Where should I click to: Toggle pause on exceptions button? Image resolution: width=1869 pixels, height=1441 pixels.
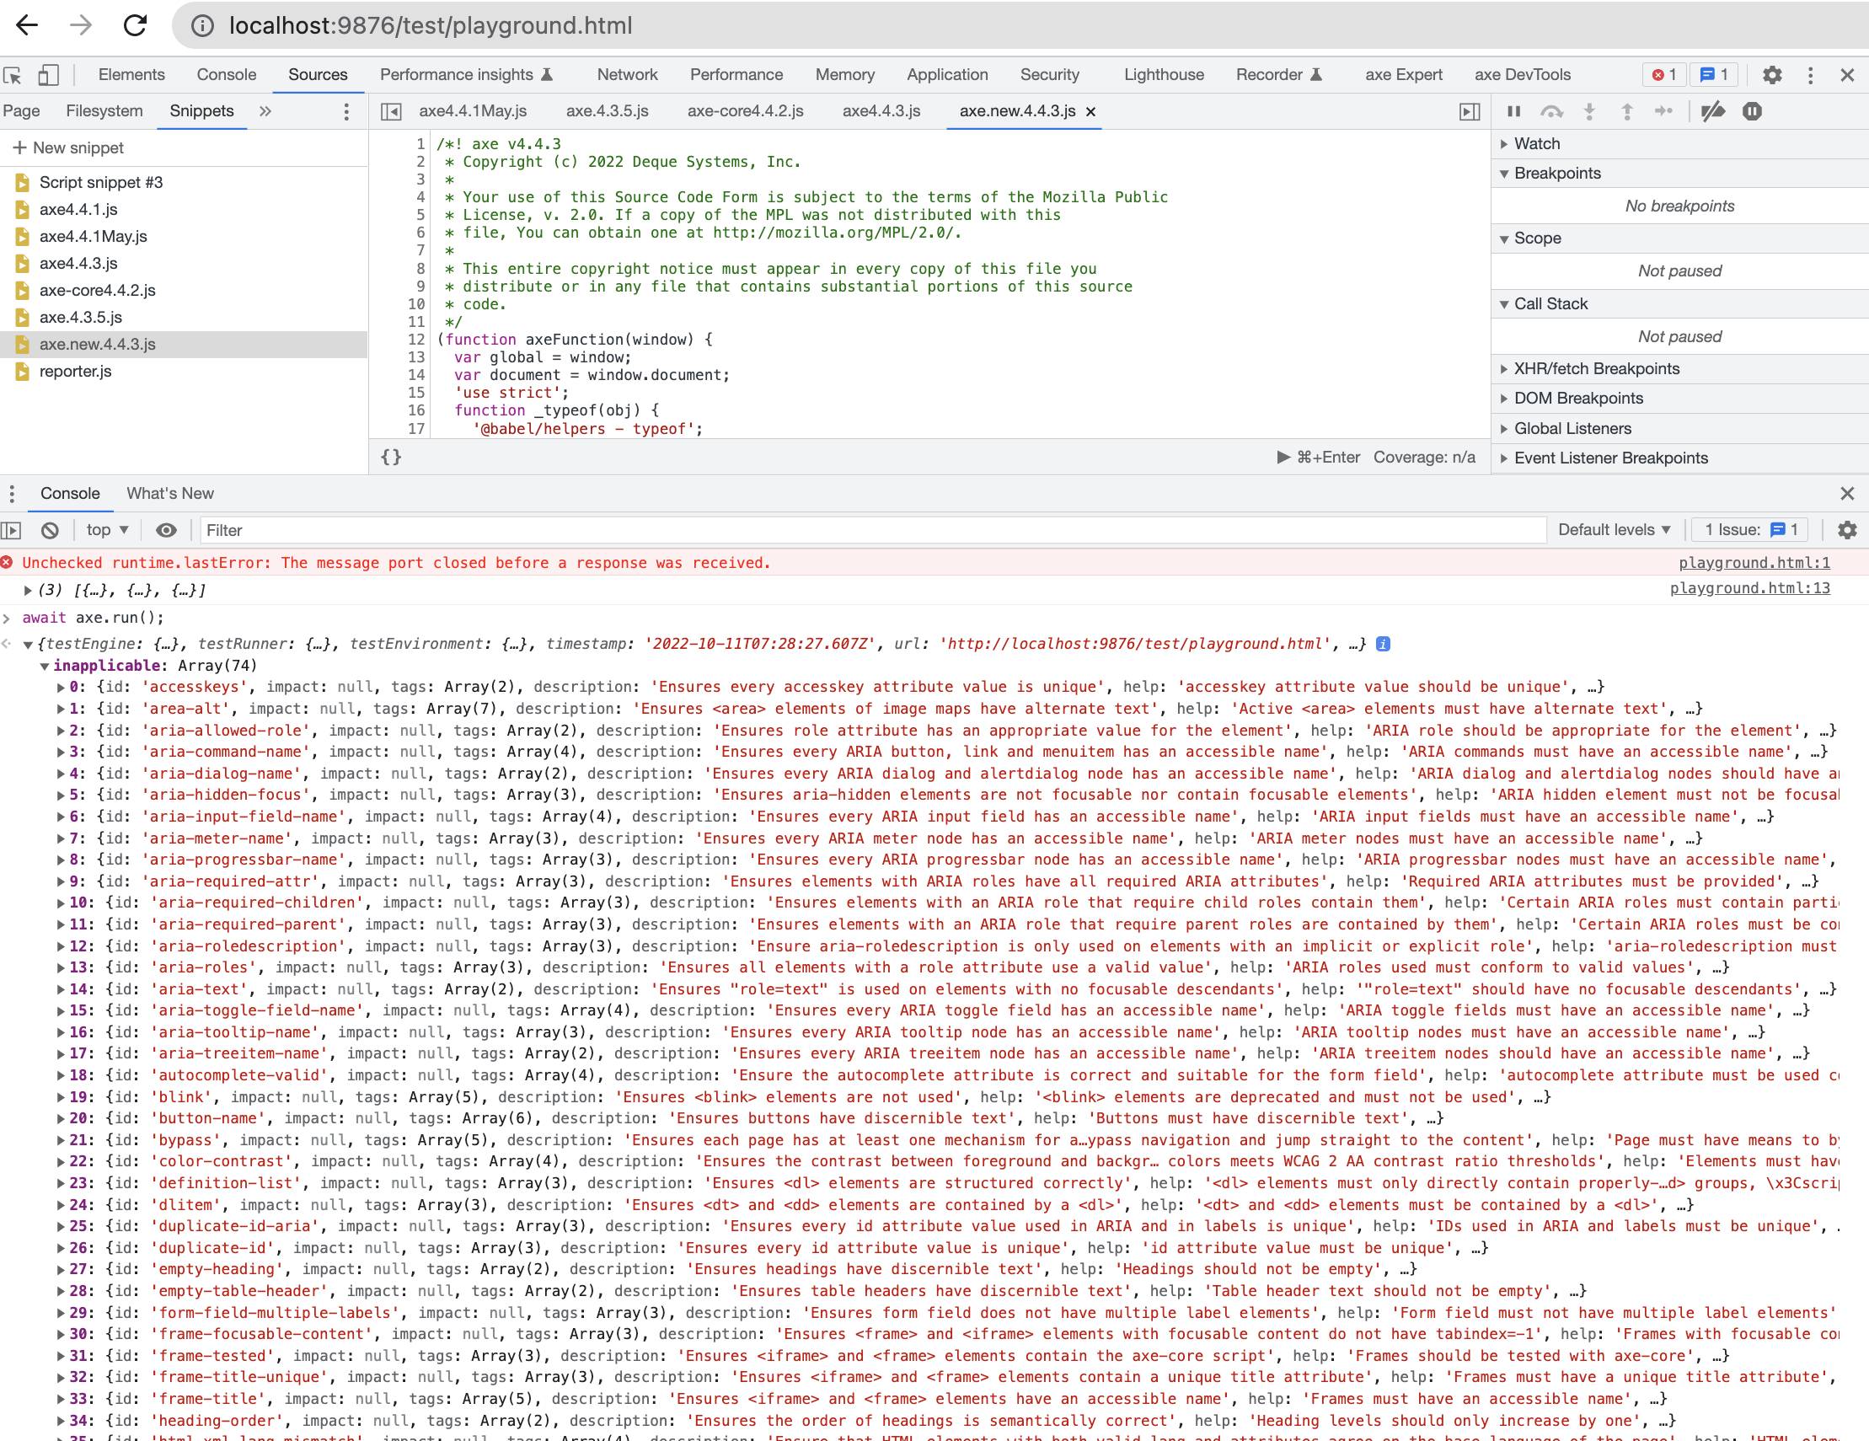coord(1752,111)
